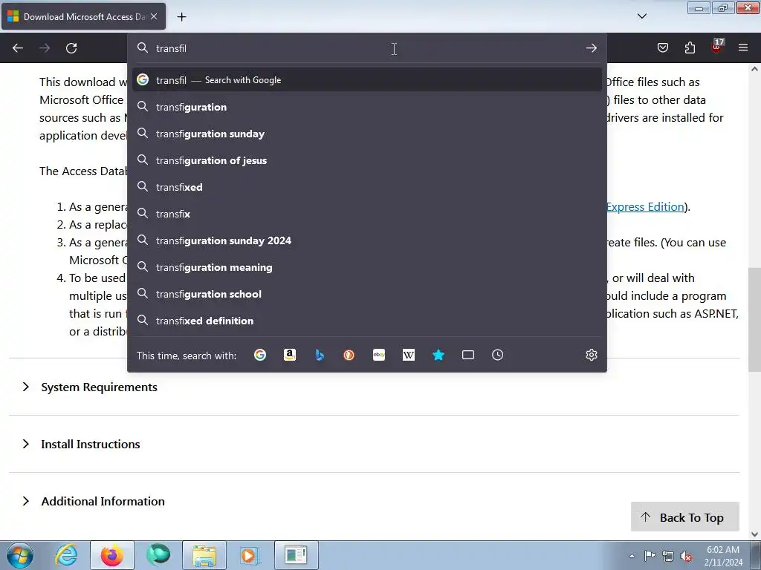The width and height of the screenshot is (761, 570).
Task: Search this time with Bing
Action: click(x=320, y=355)
